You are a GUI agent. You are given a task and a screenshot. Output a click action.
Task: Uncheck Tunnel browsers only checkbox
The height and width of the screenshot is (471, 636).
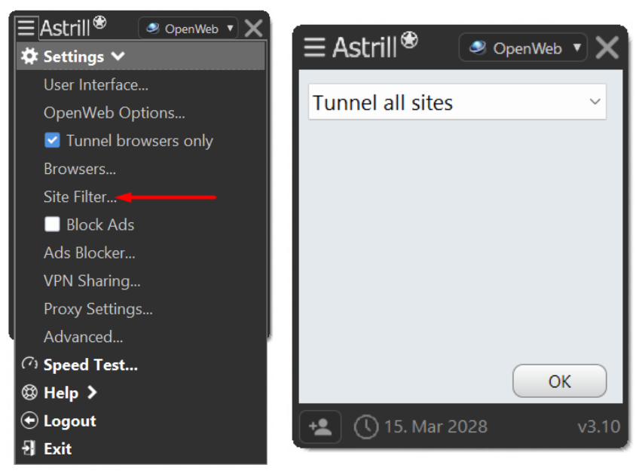(52, 140)
